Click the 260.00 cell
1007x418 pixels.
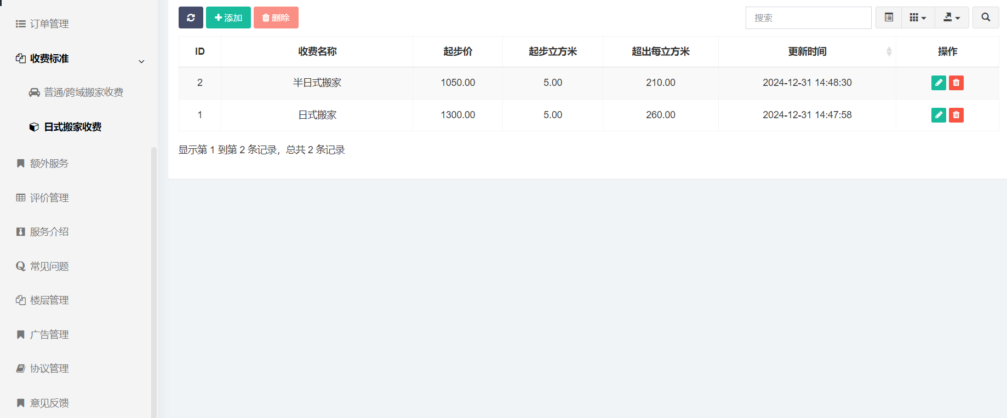pyautogui.click(x=661, y=115)
